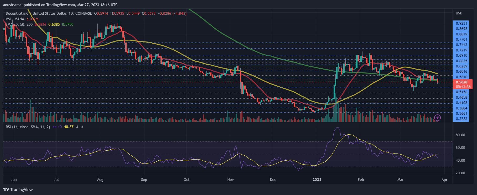Open the USD currency selector
The image size is (477, 195).
459,13
